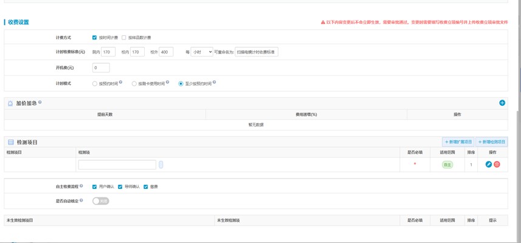Click the help icon after 至少按预约时间
This screenshot has width=521, height=243.
click(214, 83)
